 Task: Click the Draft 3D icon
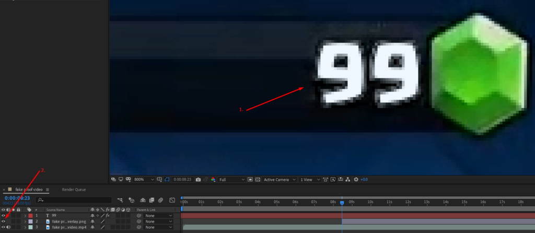[x=131, y=200]
